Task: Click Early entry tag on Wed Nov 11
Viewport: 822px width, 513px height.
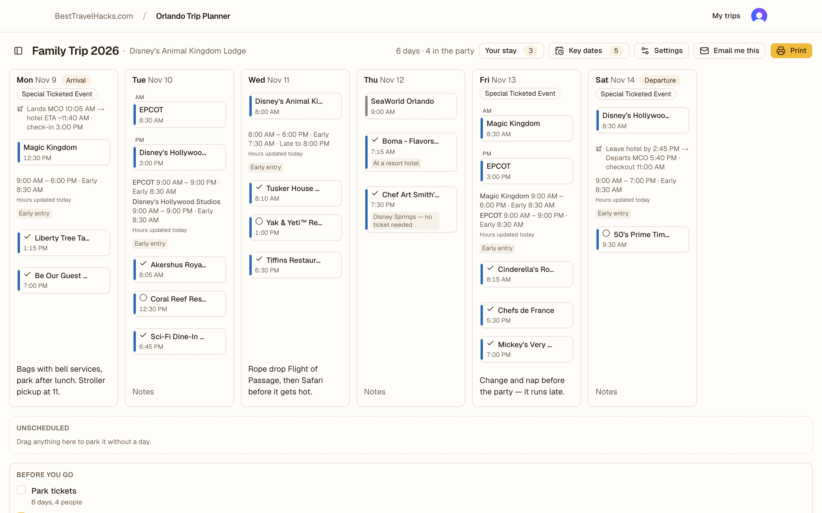Action: click(266, 167)
